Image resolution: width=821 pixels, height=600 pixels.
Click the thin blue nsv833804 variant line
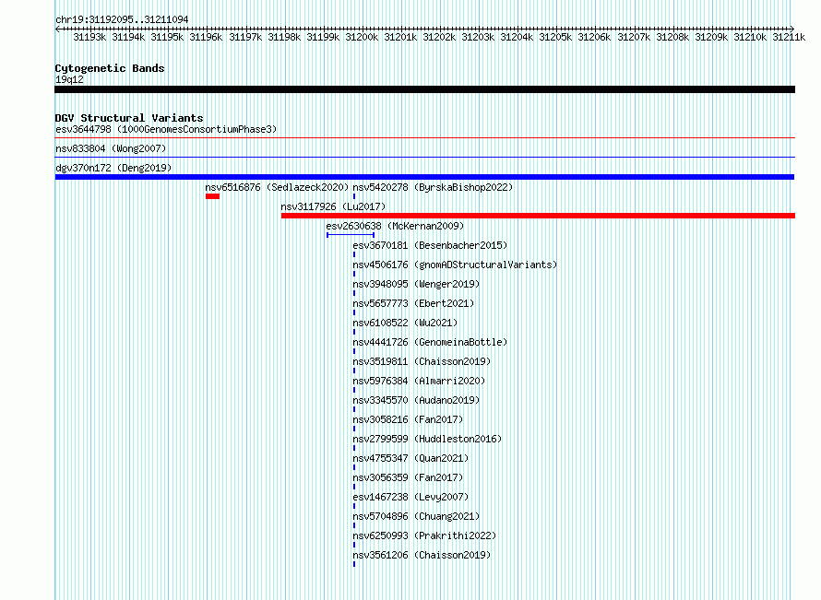tap(424, 157)
